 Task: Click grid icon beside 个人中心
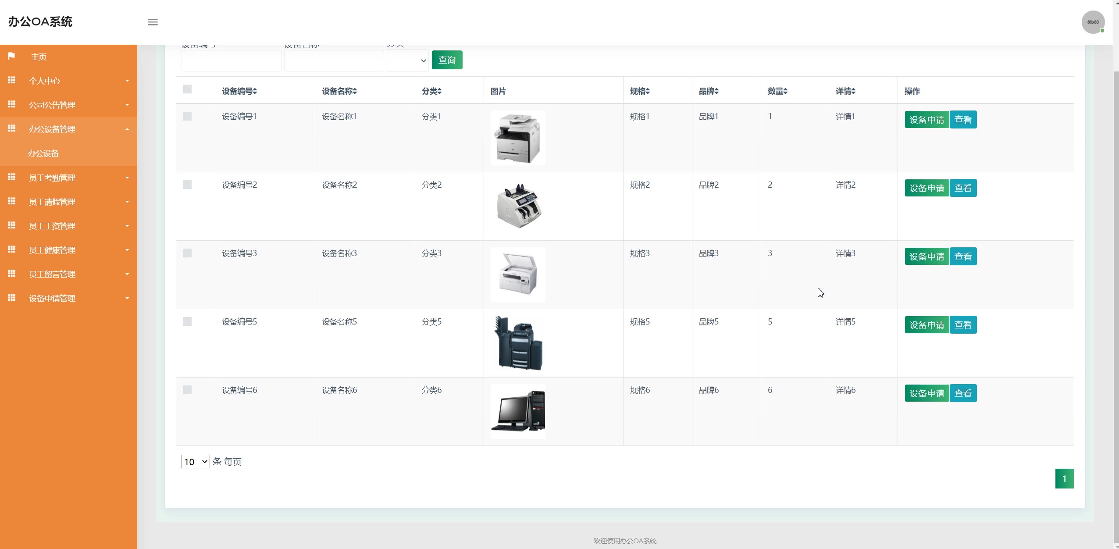coord(12,80)
